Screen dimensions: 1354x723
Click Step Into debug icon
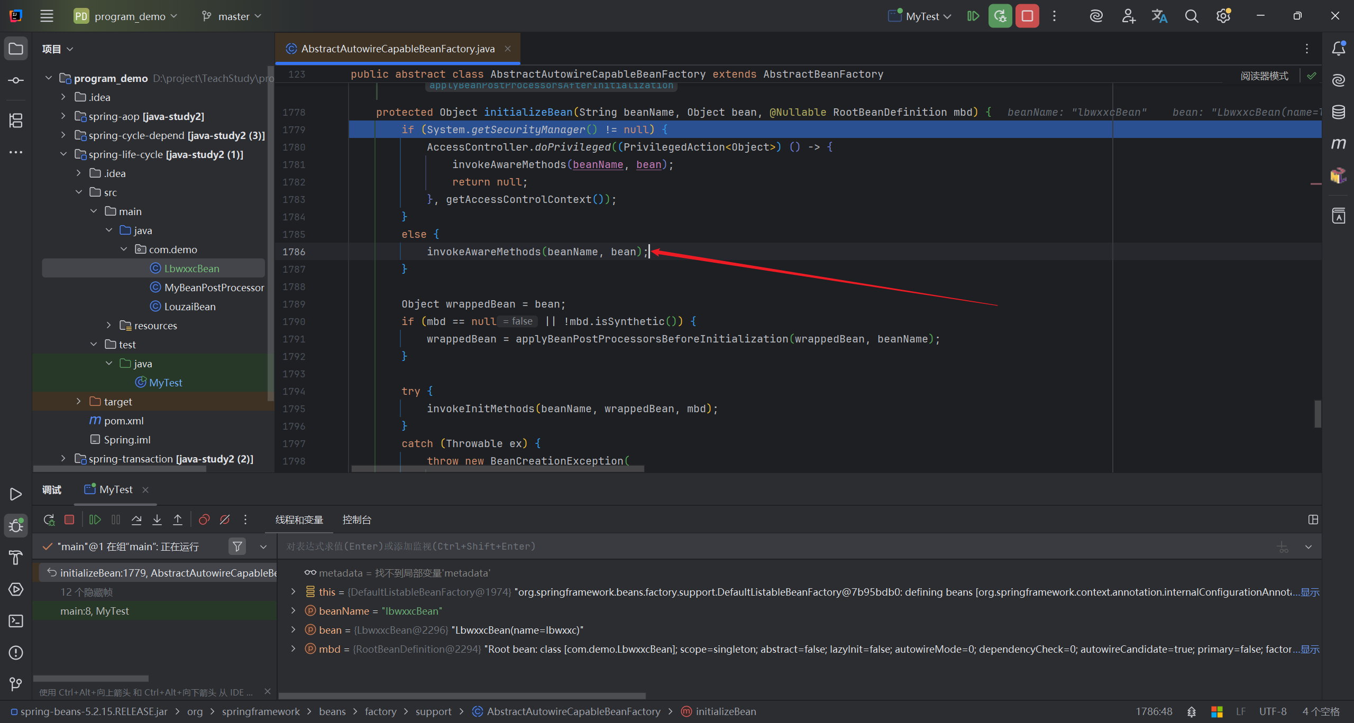tap(157, 520)
